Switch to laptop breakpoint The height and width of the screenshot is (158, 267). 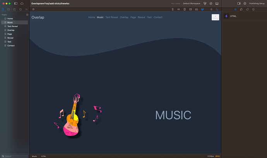197,9
